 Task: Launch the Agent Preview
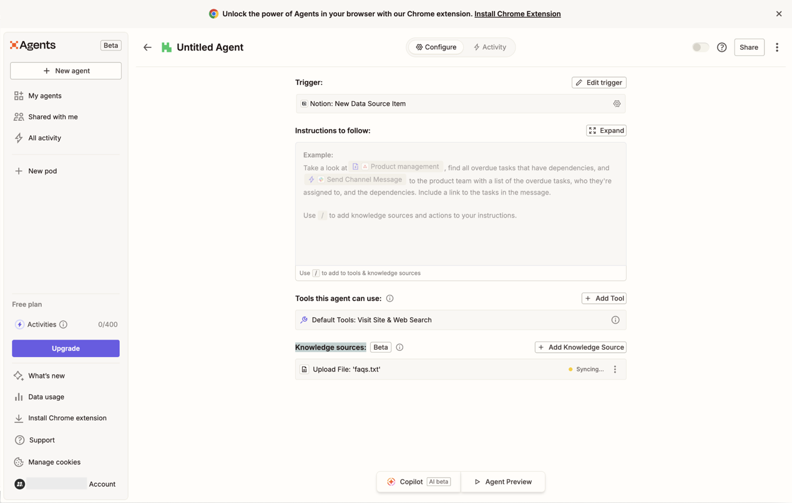point(502,482)
